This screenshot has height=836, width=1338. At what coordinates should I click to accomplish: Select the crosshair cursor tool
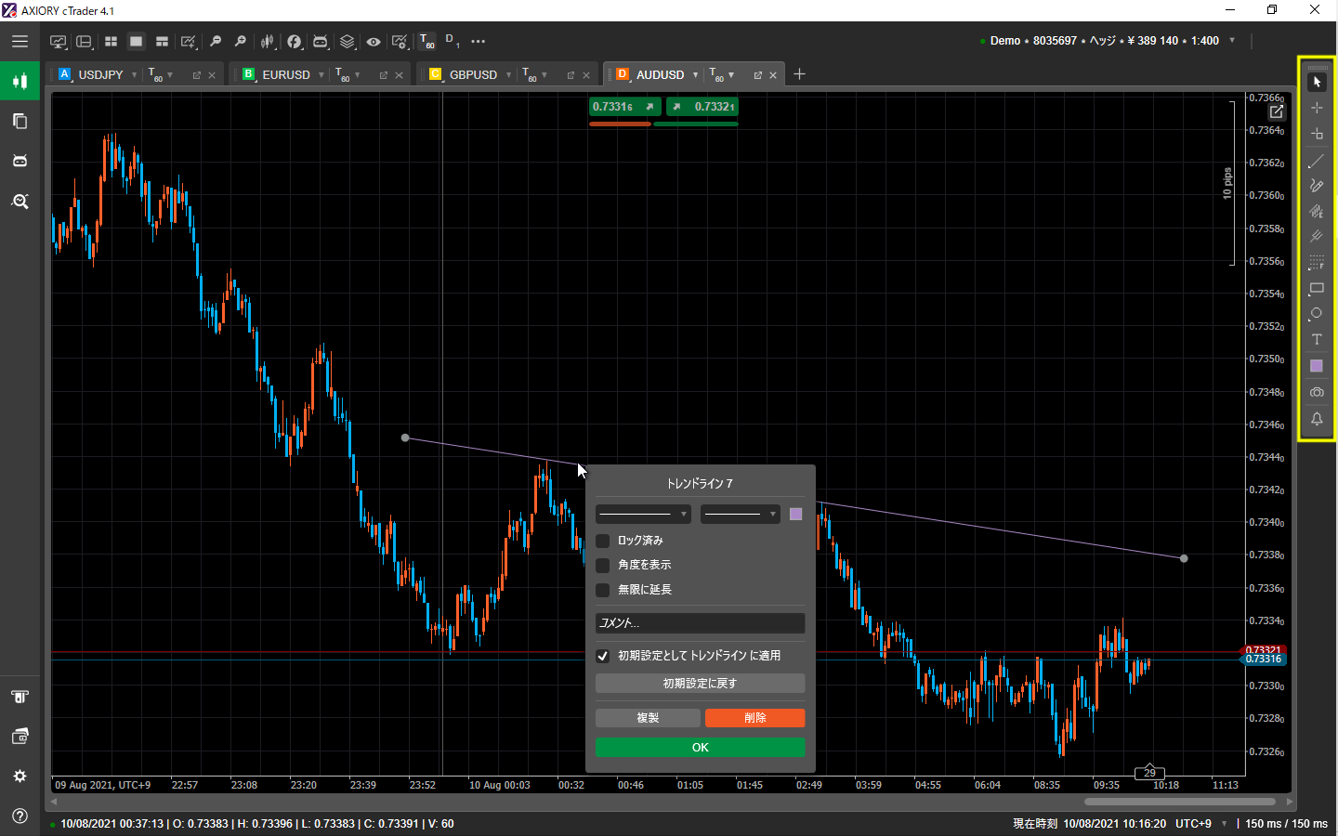click(1316, 108)
